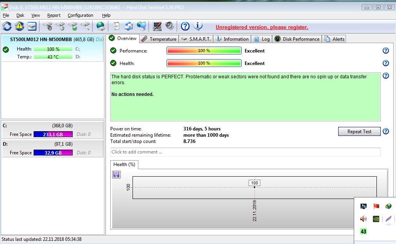Click the help icon next to Repeat Test
This screenshot has width=396, height=244.
(x=386, y=131)
